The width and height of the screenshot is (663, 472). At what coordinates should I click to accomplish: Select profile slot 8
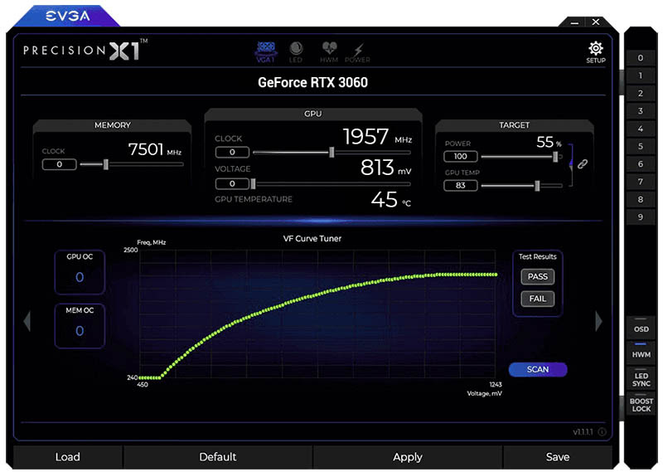(640, 199)
